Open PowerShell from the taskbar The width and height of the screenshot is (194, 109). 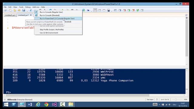(14, 104)
